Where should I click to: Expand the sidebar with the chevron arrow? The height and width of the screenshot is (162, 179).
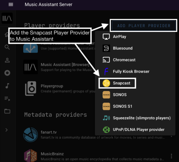pos(6,130)
